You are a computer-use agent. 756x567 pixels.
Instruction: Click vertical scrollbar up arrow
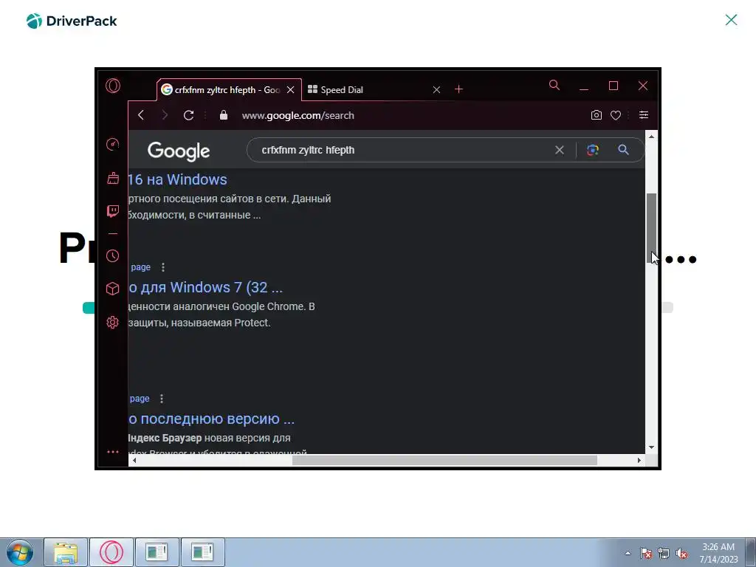651,137
